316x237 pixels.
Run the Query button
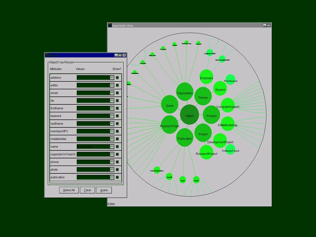point(104,190)
